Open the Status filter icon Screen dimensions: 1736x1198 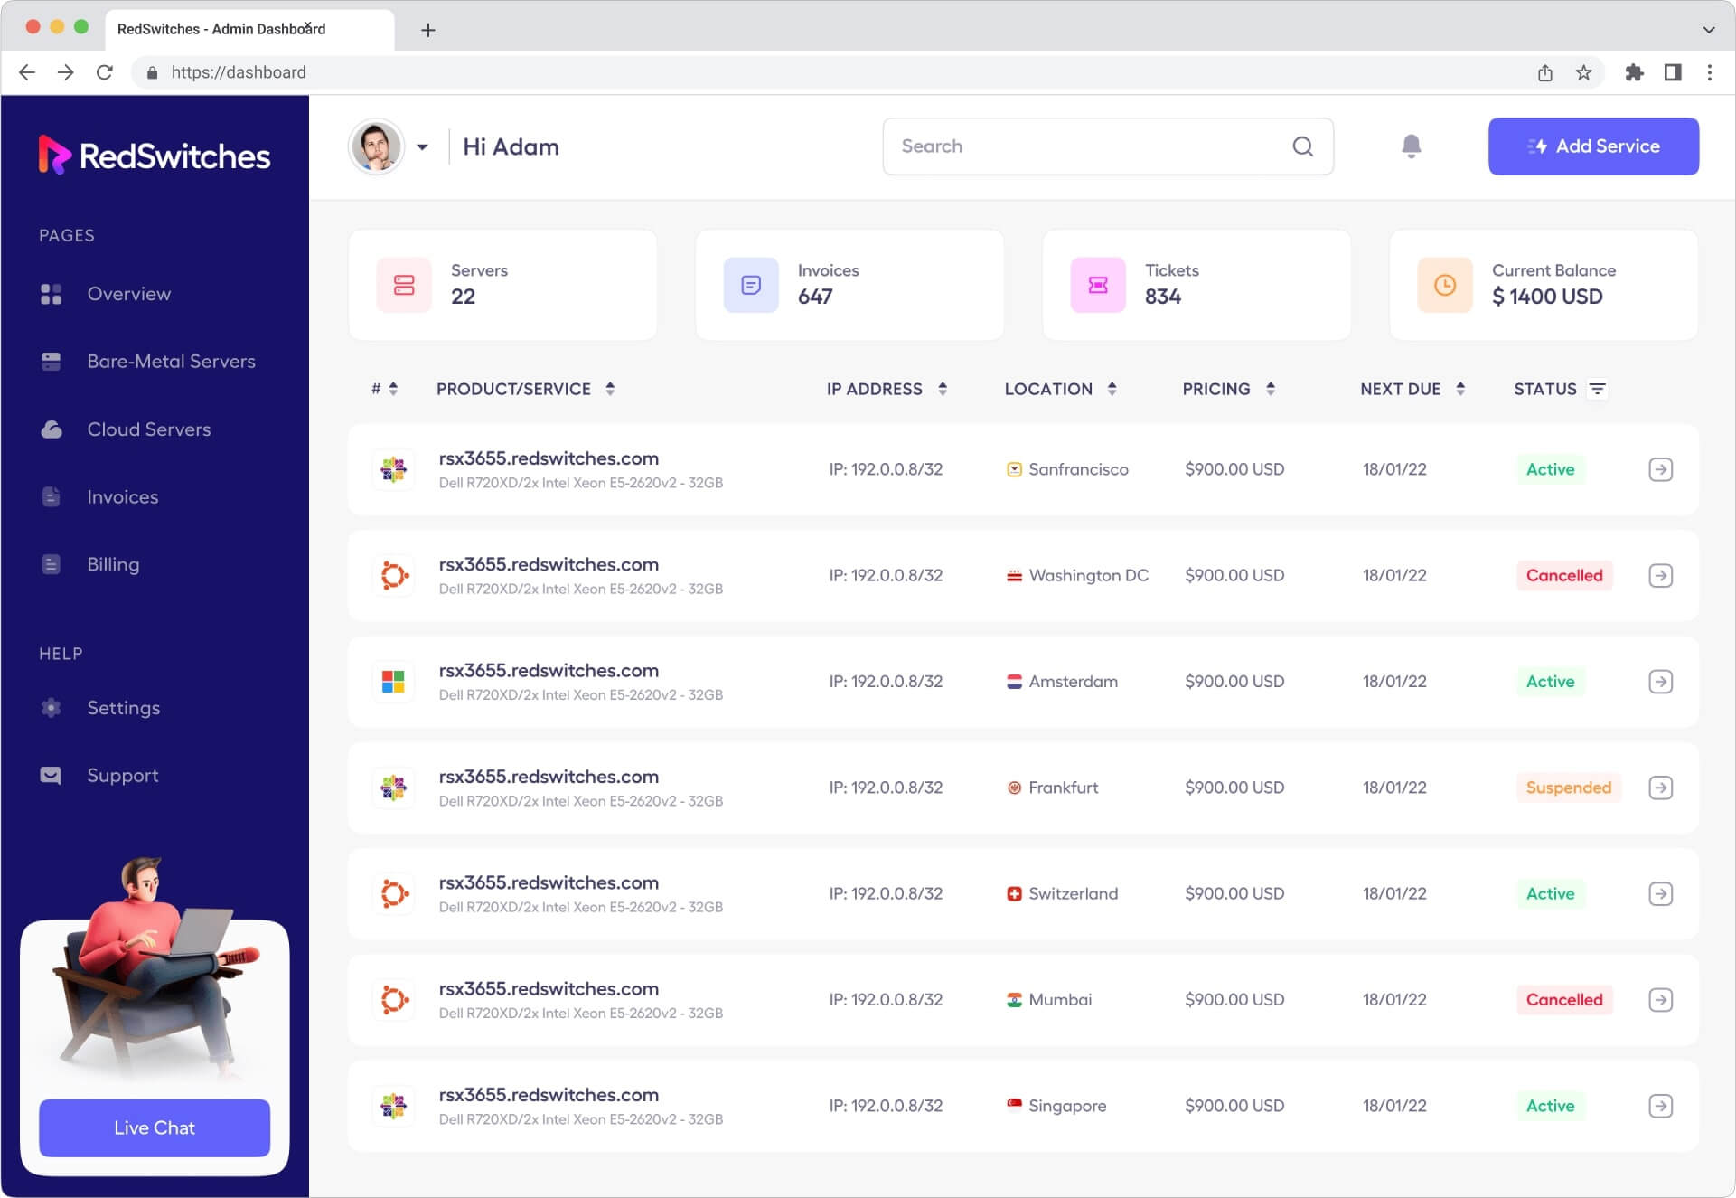[x=1598, y=389]
